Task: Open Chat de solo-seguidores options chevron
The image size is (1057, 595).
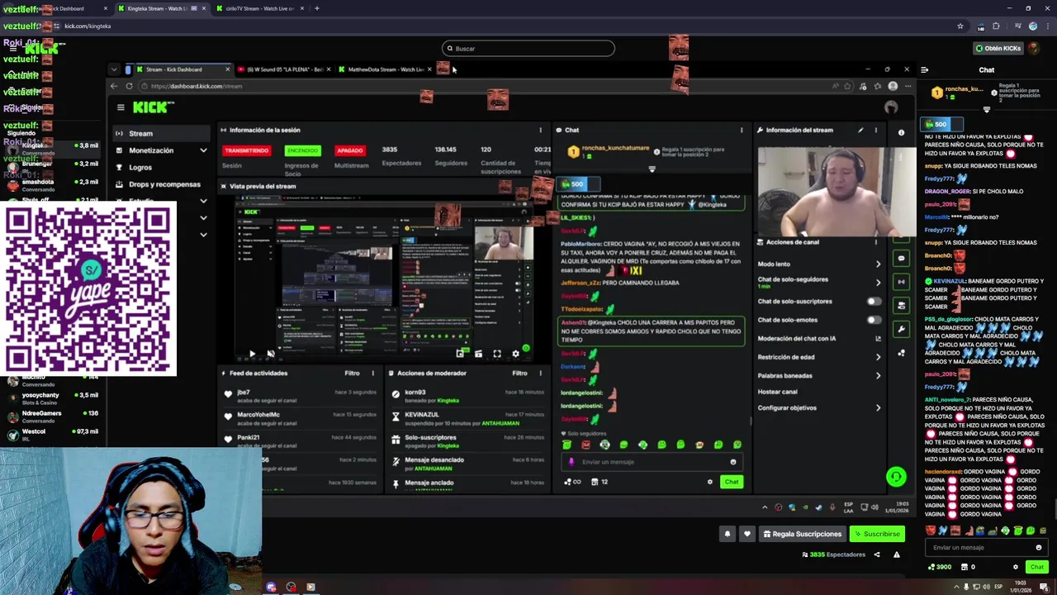Action: tap(878, 283)
